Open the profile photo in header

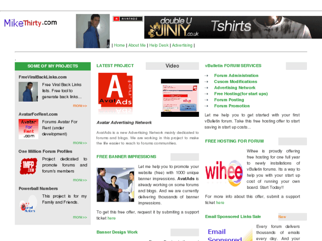[93, 31]
